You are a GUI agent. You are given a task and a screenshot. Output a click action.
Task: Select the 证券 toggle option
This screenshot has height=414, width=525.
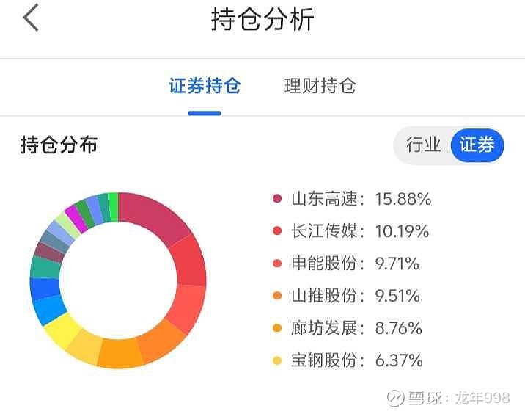point(477,145)
